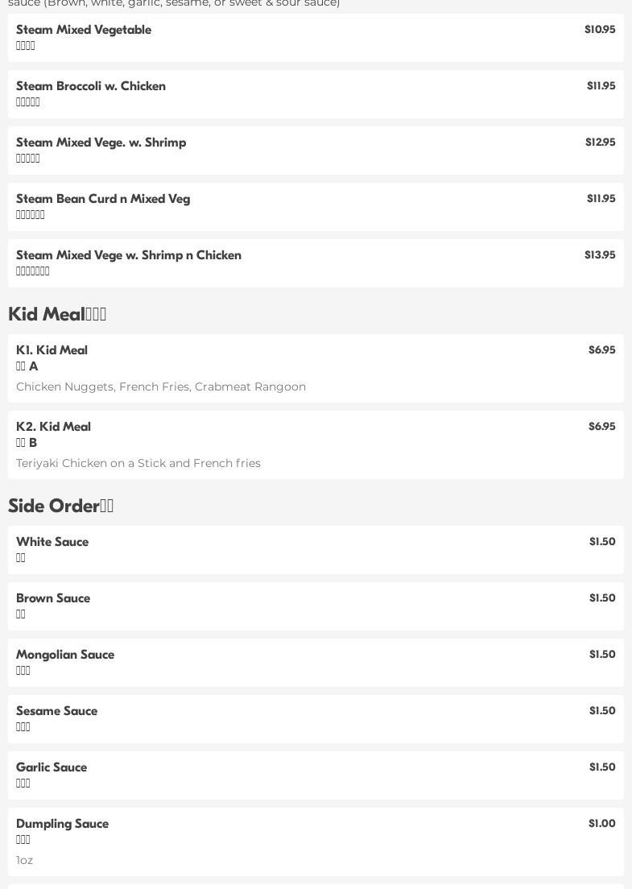Select the K2. Kid Meal card
This screenshot has width=632, height=889.
pyautogui.click(x=316, y=444)
